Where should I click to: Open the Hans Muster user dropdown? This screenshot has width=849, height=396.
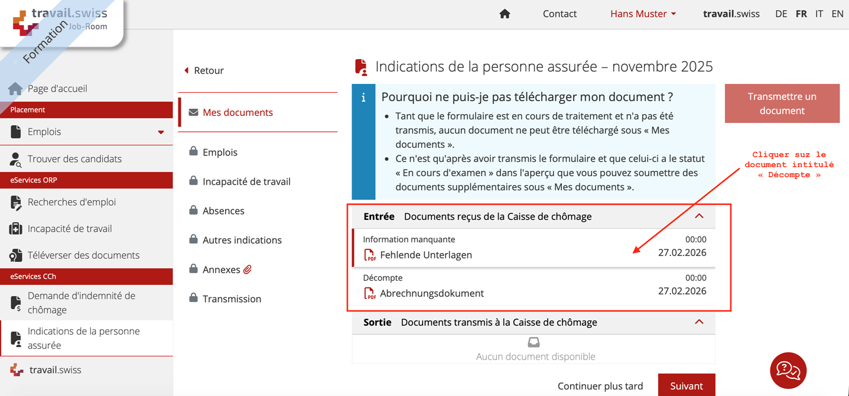[x=643, y=14]
